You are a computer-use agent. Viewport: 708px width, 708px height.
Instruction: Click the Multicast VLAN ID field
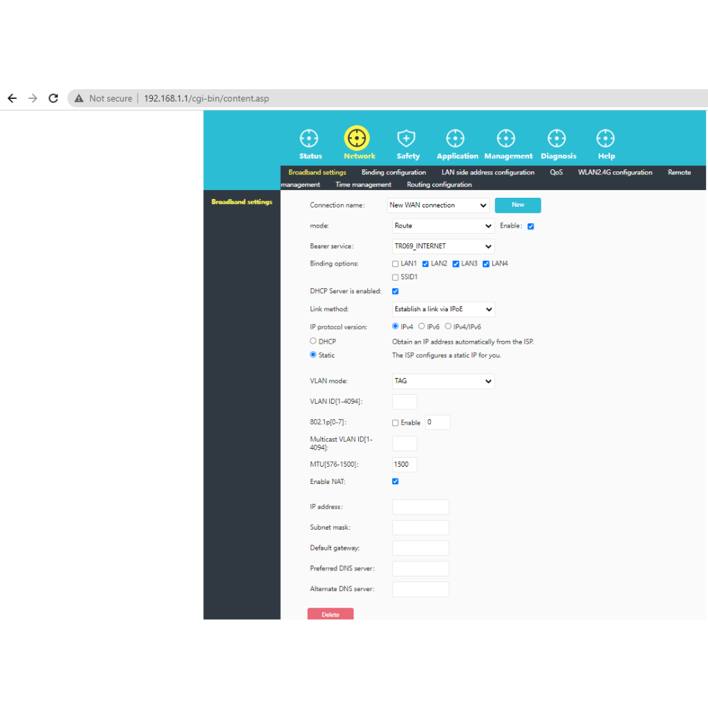[x=404, y=443]
